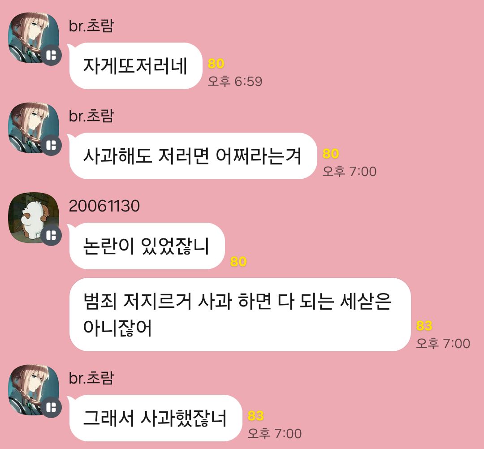Open br.초람's avatar beside '사과해도 저러면 어쩌라는겨'
This screenshot has height=449, width=484.
tap(33, 128)
